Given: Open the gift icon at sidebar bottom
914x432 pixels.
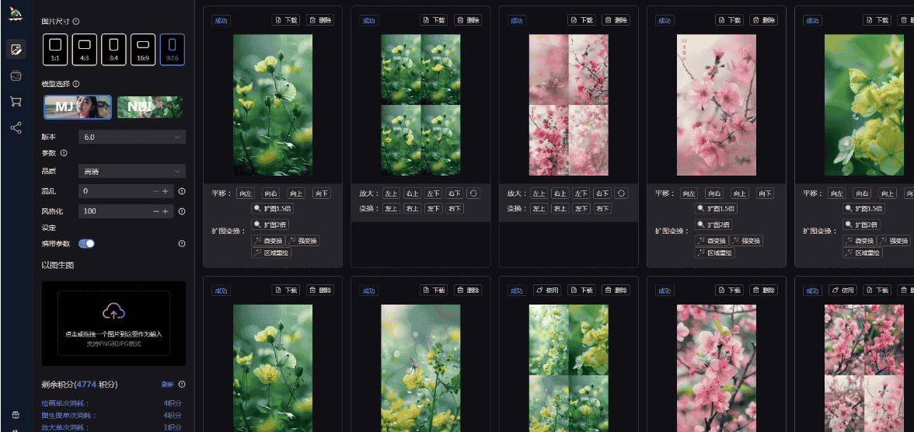Looking at the screenshot, I should tap(16, 415).
